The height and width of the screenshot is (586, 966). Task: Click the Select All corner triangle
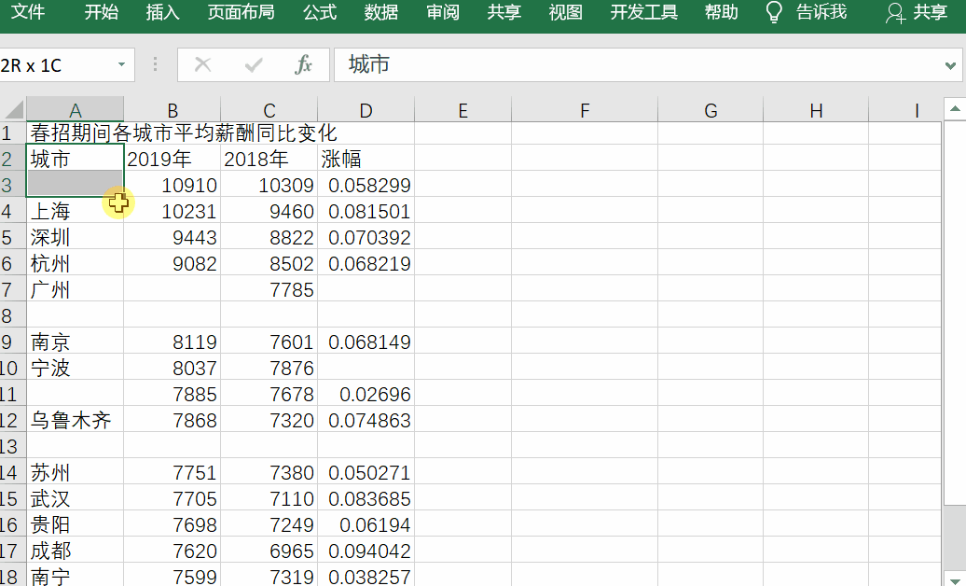tap(14, 110)
